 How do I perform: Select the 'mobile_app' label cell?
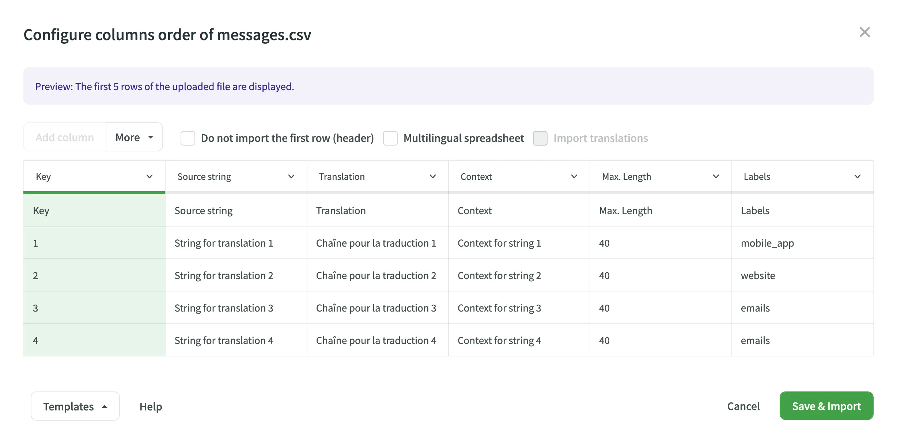pyautogui.click(x=802, y=243)
